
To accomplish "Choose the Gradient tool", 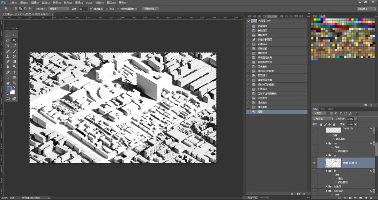I will pyautogui.click(x=14, y=61).
